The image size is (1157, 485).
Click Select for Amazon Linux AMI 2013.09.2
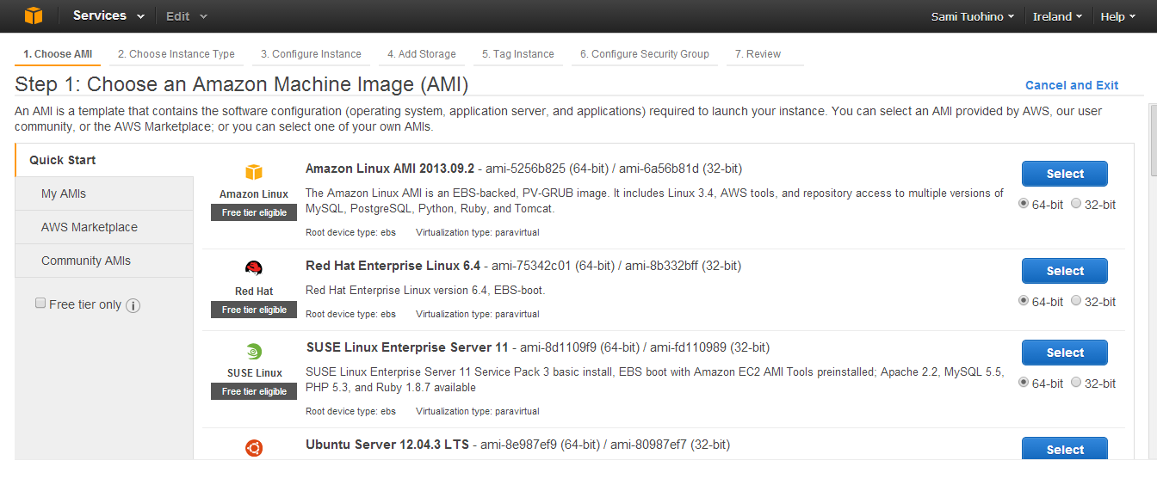click(x=1065, y=174)
